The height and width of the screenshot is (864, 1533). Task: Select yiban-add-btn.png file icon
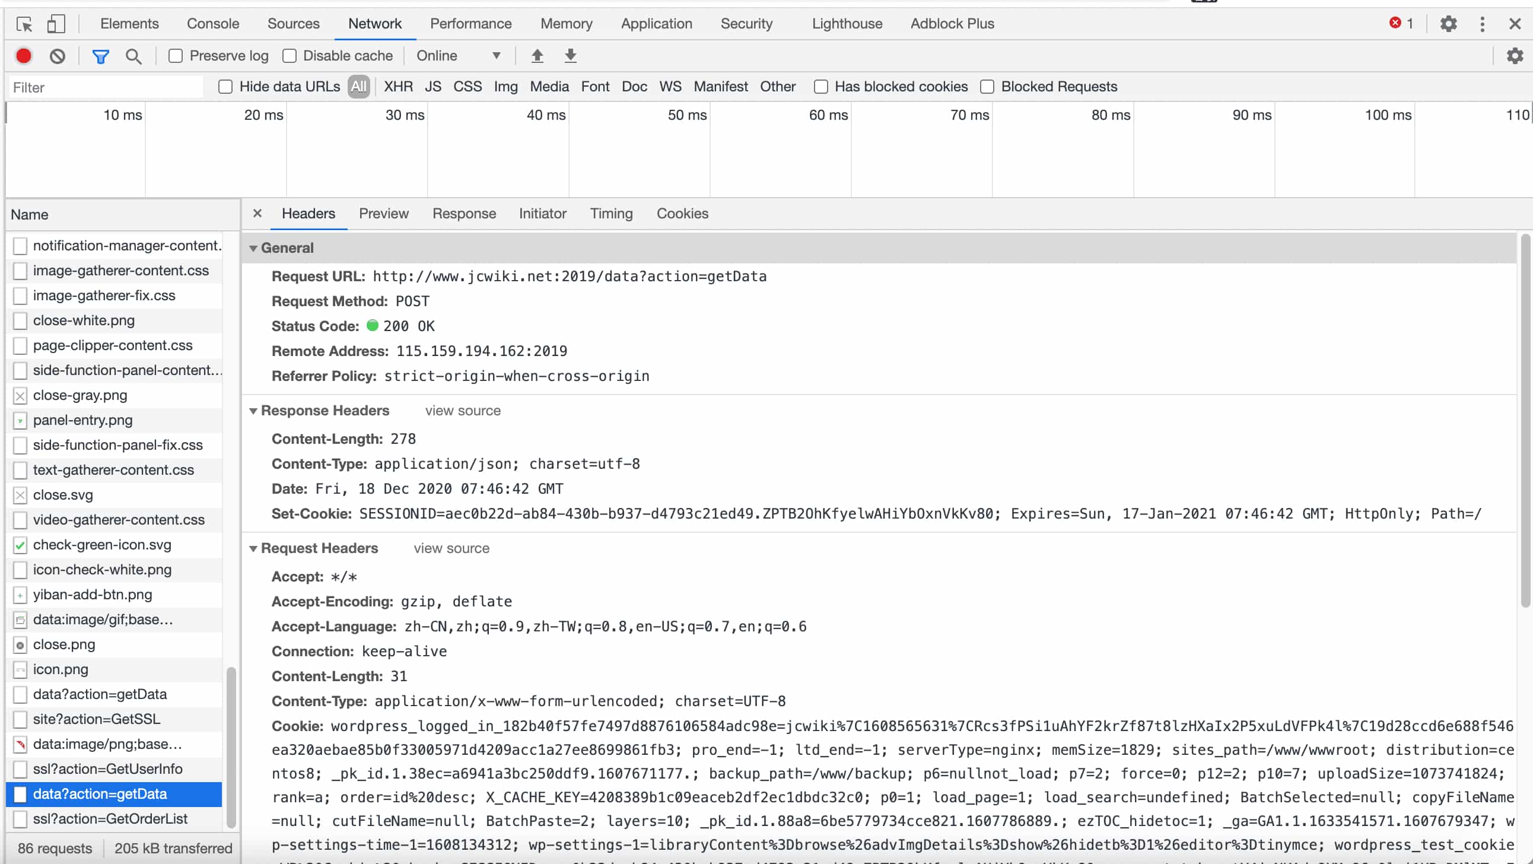[x=20, y=595]
